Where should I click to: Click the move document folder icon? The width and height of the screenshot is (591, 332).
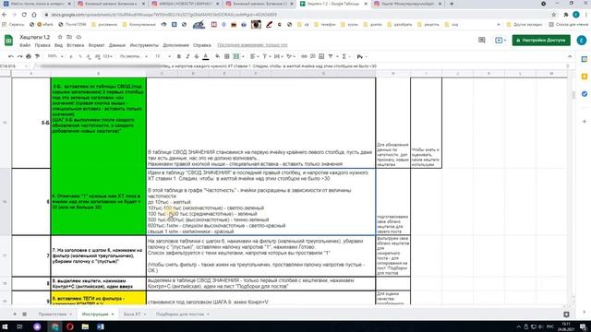69,37
